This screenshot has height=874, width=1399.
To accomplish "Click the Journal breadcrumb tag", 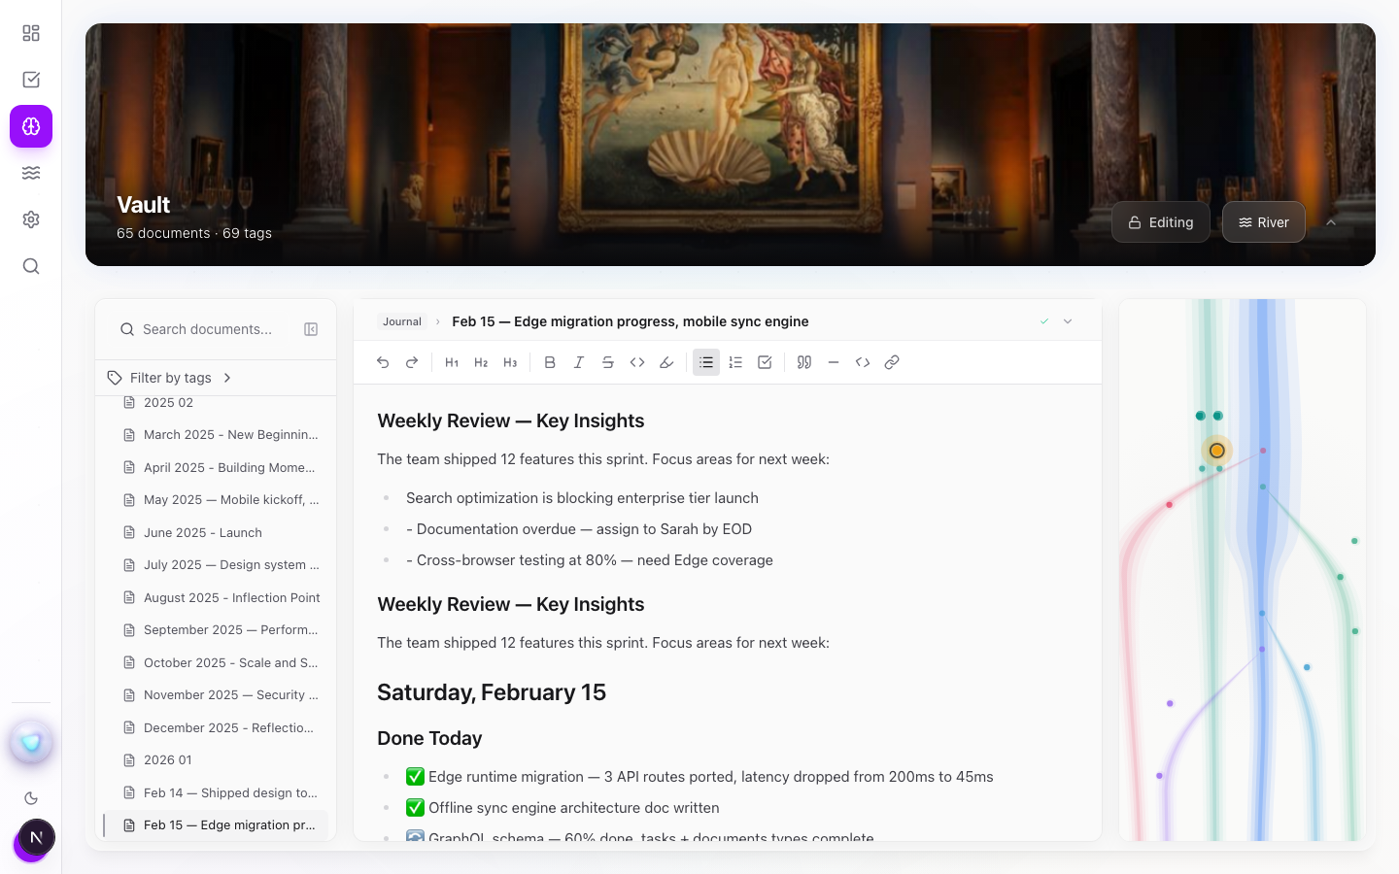I will (402, 321).
